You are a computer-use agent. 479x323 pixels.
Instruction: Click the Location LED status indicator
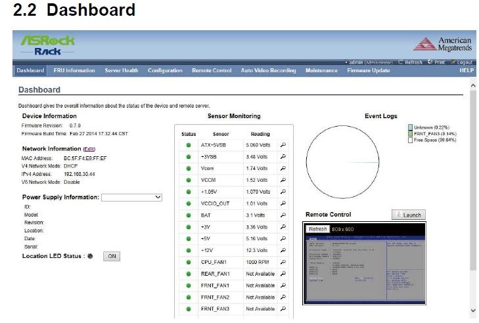90,256
